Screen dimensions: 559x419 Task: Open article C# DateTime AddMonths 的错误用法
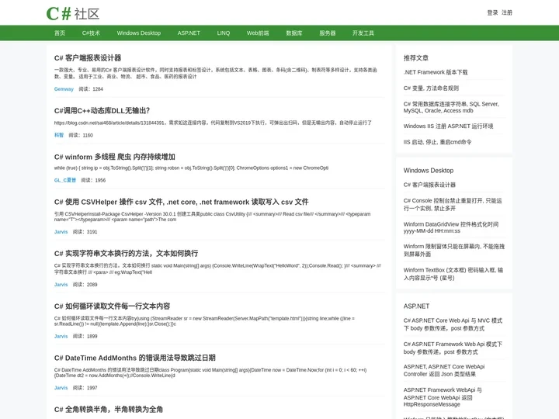pyautogui.click(x=135, y=358)
